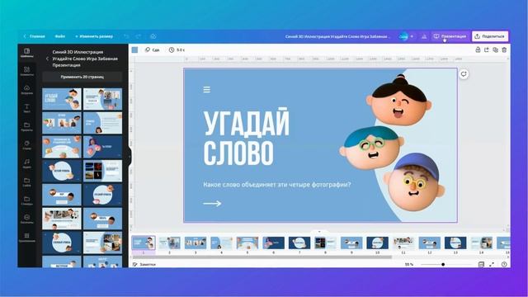Go back with the arrow next to the template title
528x297 pixels.
pyautogui.click(x=47, y=59)
